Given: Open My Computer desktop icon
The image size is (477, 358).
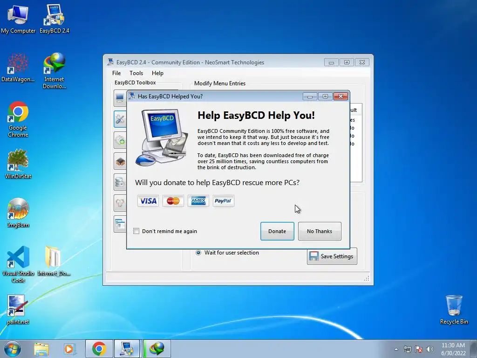Looking at the screenshot, I should tap(18, 19).
